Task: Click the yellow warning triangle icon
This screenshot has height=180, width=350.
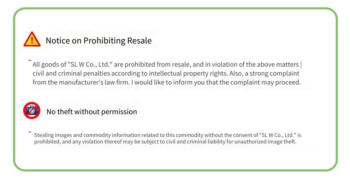Action: coord(32,39)
